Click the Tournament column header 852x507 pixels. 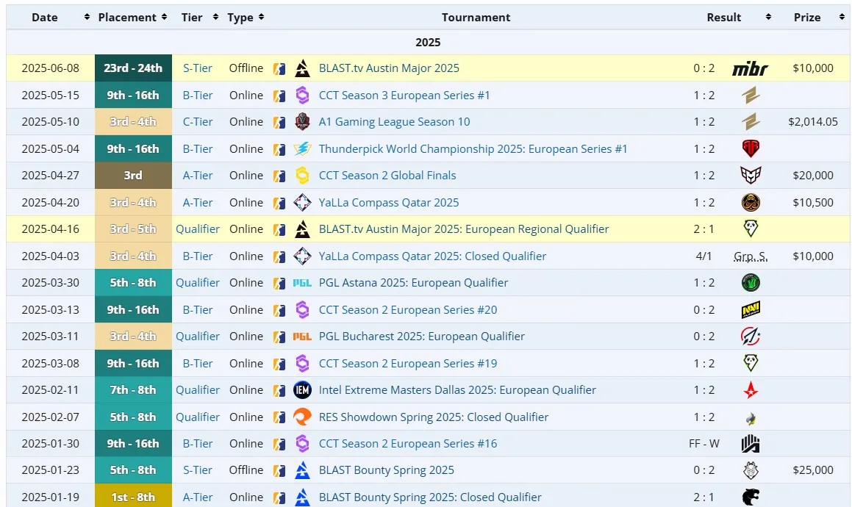point(476,18)
